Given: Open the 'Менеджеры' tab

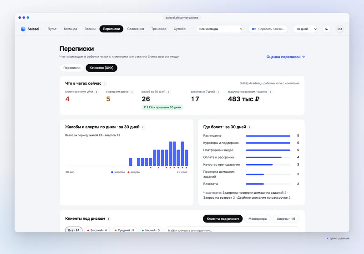Looking at the screenshot, I should pyautogui.click(x=258, y=219).
